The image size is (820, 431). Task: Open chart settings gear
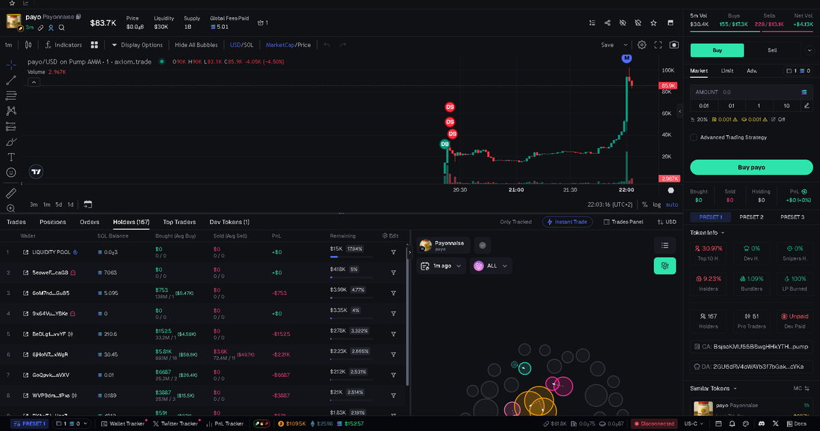click(642, 44)
